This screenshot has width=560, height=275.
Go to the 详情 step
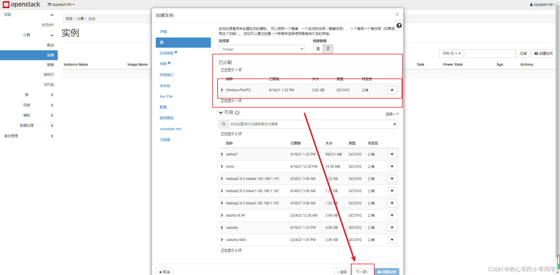click(163, 32)
